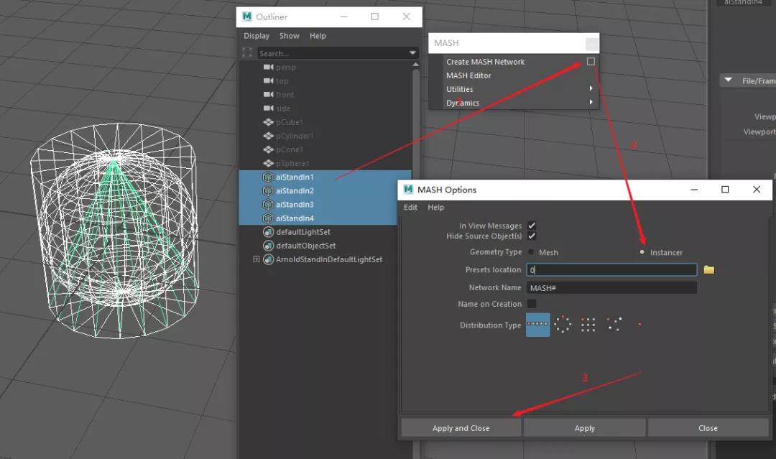Click the Outliner Search field
This screenshot has width=776, height=459.
(x=333, y=53)
